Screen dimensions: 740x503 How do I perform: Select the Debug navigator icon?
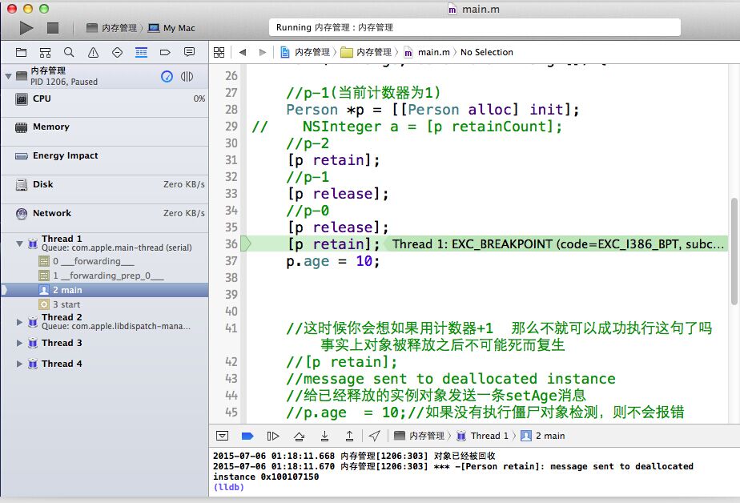[141, 52]
